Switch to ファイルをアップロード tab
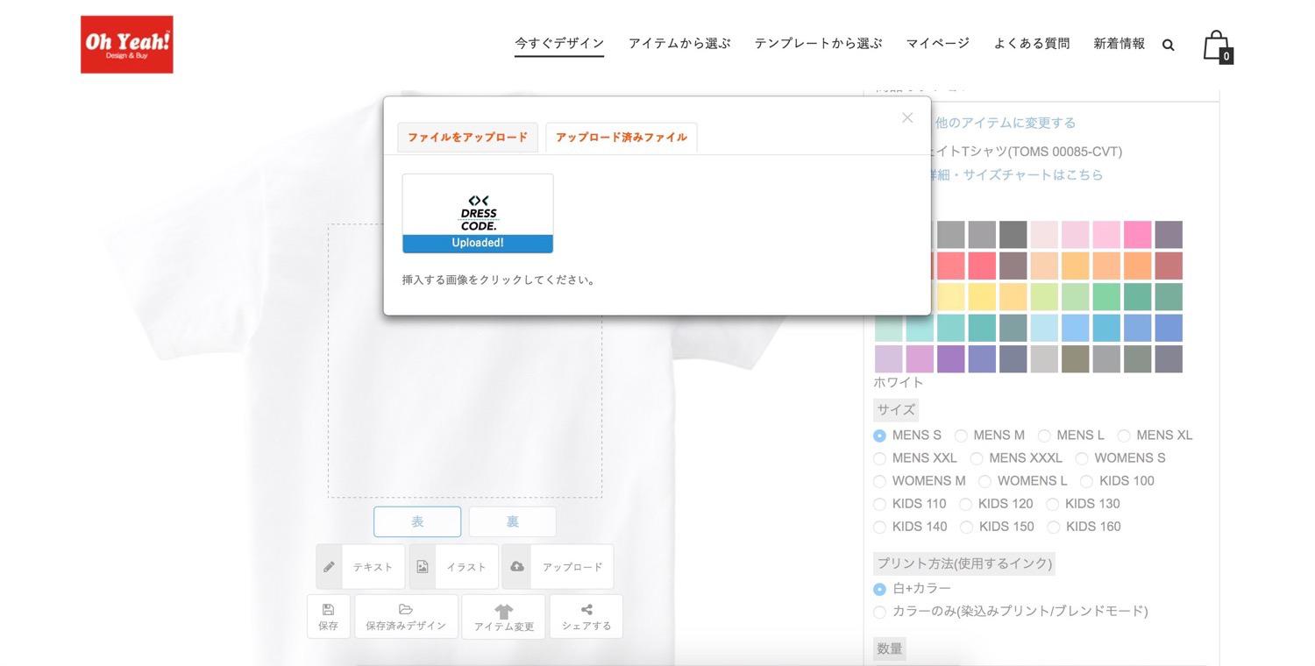 click(x=467, y=138)
